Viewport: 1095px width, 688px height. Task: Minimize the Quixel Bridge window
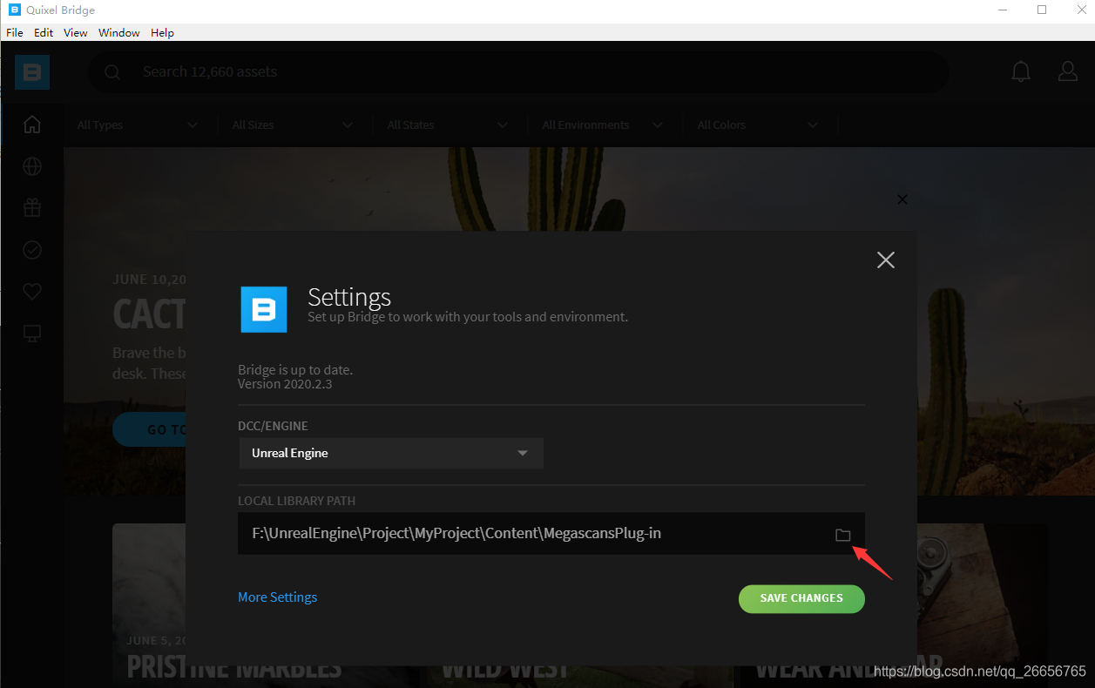point(1002,10)
